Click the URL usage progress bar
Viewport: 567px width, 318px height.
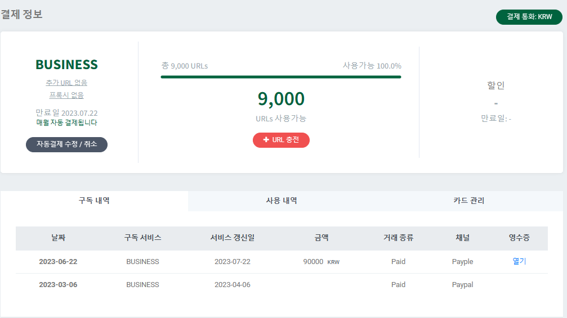coord(281,76)
